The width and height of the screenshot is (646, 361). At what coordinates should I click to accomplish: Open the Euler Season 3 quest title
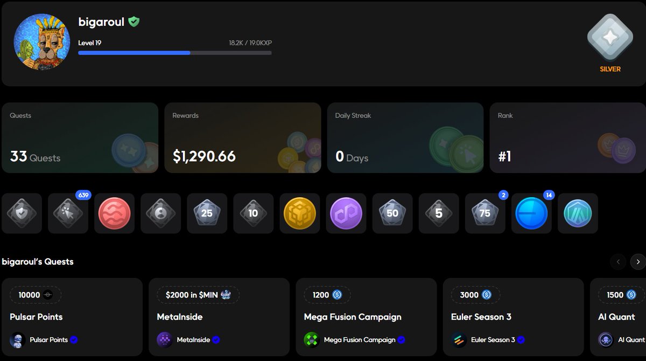(481, 317)
